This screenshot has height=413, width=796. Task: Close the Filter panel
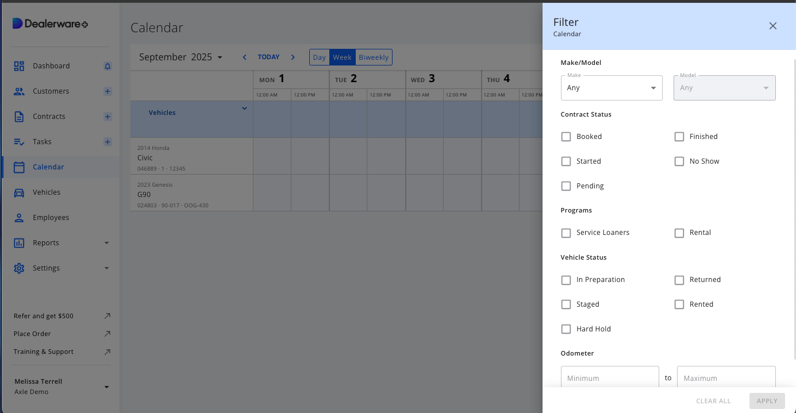pos(773,26)
